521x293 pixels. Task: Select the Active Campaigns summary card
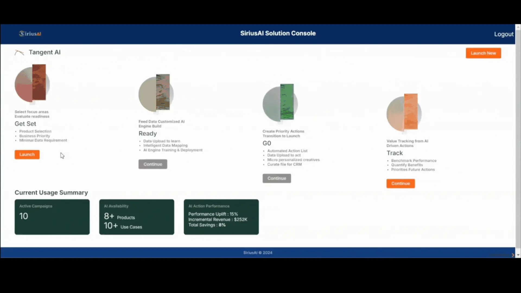pyautogui.click(x=52, y=217)
